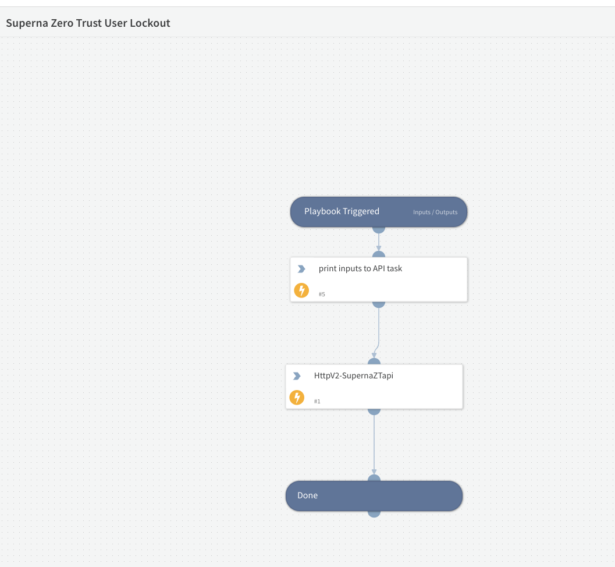Image resolution: width=615 pixels, height=567 pixels.
Task: Select the anchor dot above print inputs task
Action: coord(379,254)
